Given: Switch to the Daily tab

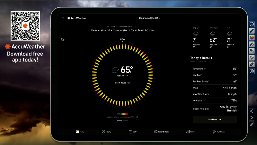Looking at the screenshot, I should [x=133, y=132].
